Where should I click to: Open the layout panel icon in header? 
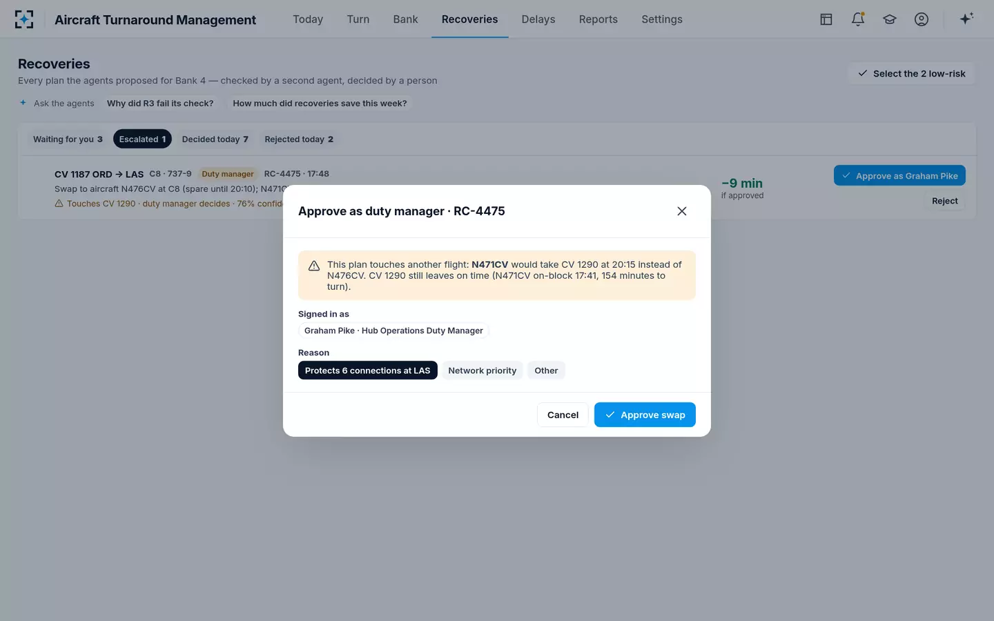[826, 19]
